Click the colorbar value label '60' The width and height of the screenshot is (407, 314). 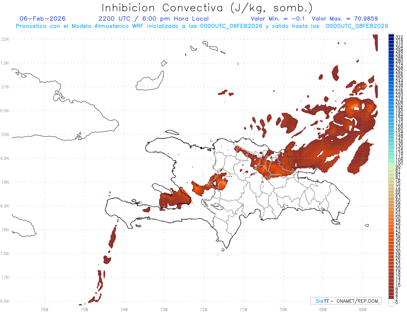[x=398, y=200]
